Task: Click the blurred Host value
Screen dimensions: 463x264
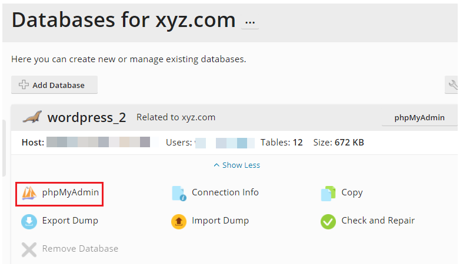Action: click(98, 142)
